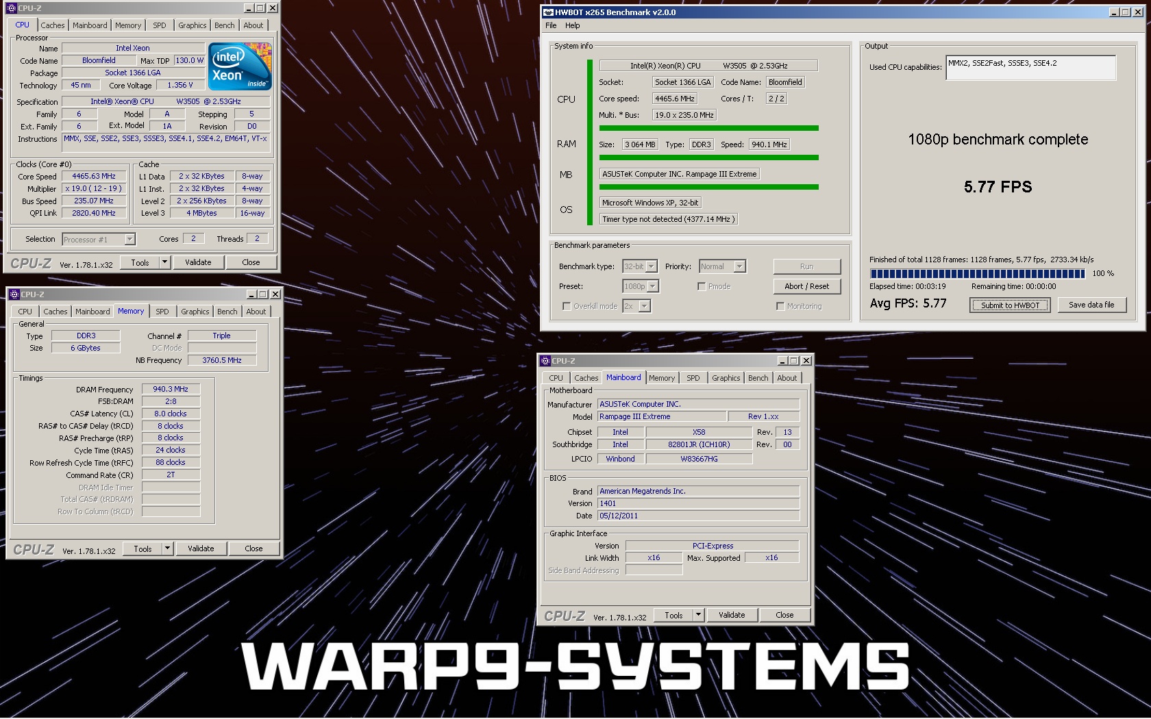Click the Channel # Triple value
The width and height of the screenshot is (1151, 719).
(222, 336)
